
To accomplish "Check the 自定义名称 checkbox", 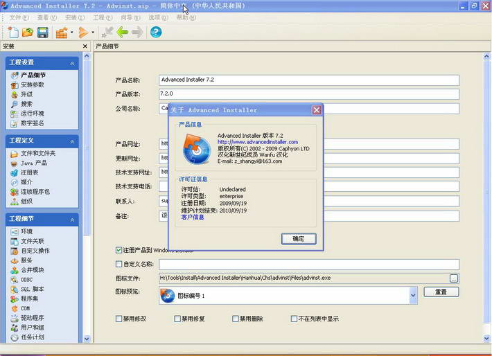I will 119,264.
